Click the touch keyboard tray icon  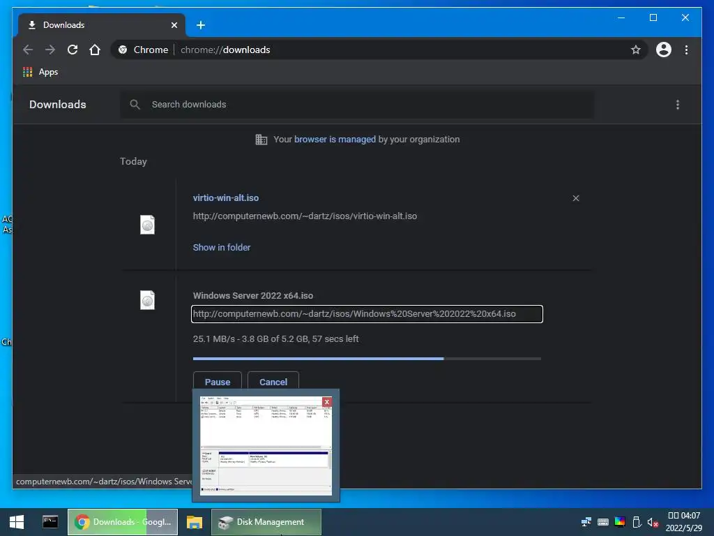(603, 522)
